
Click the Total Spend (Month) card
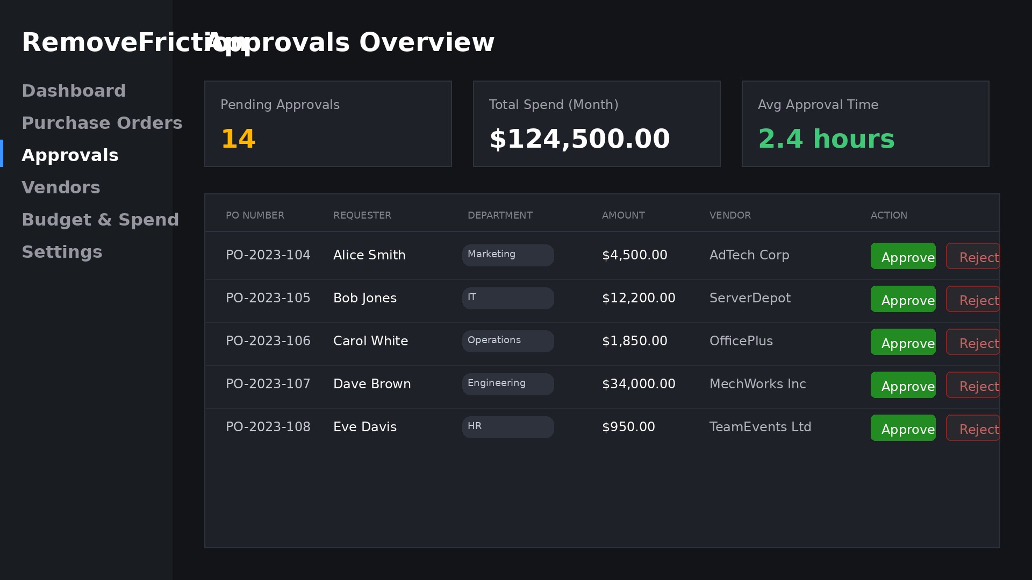(x=597, y=124)
